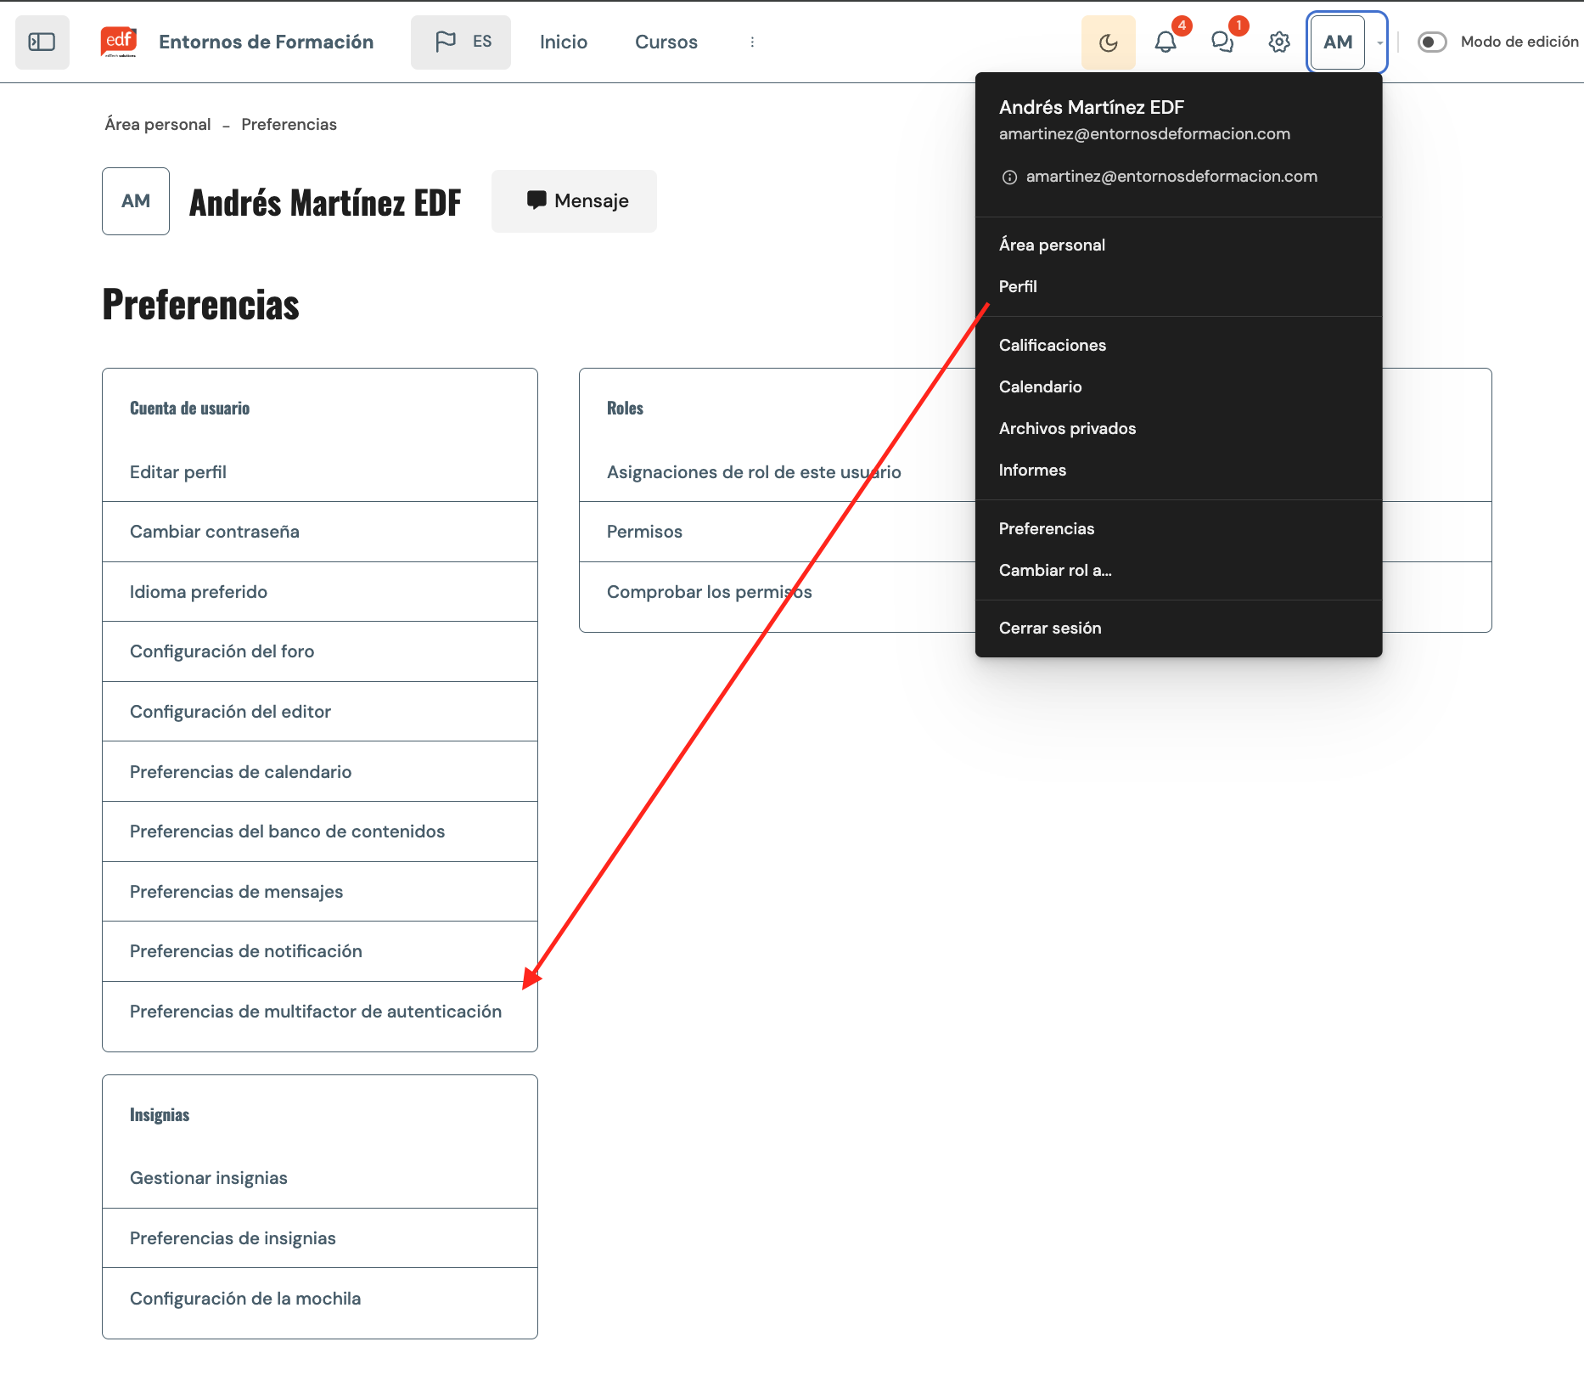Screen dimensions: 1584x1398
Task: Click Área personal breadcrumb
Action: coord(158,124)
